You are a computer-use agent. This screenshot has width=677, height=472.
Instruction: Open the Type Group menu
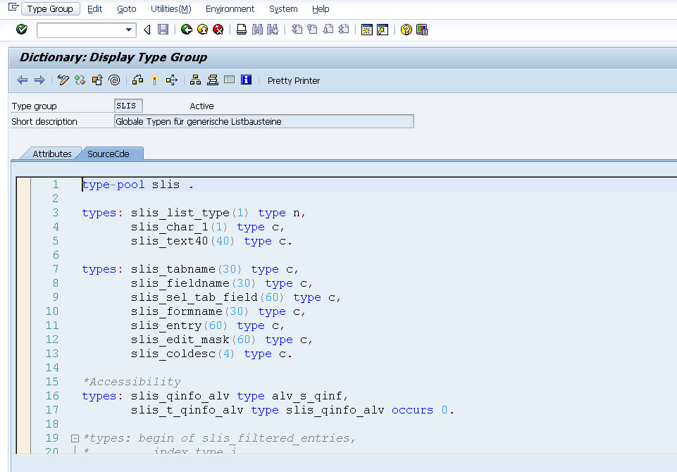coord(50,8)
